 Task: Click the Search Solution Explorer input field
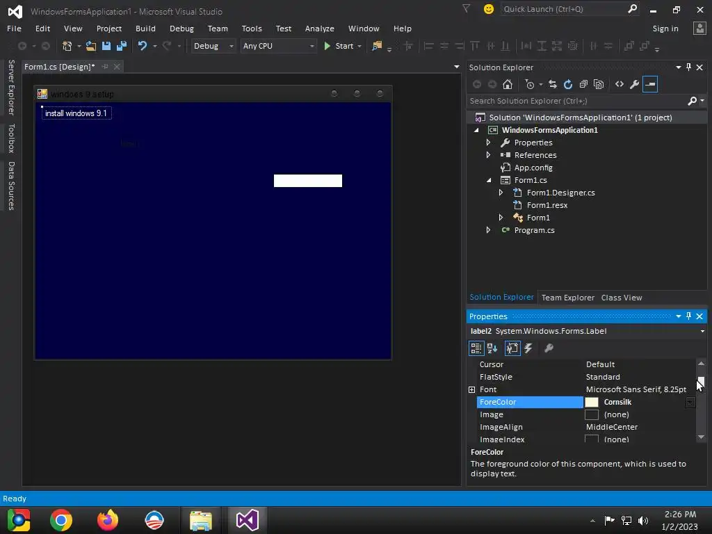[576, 101]
